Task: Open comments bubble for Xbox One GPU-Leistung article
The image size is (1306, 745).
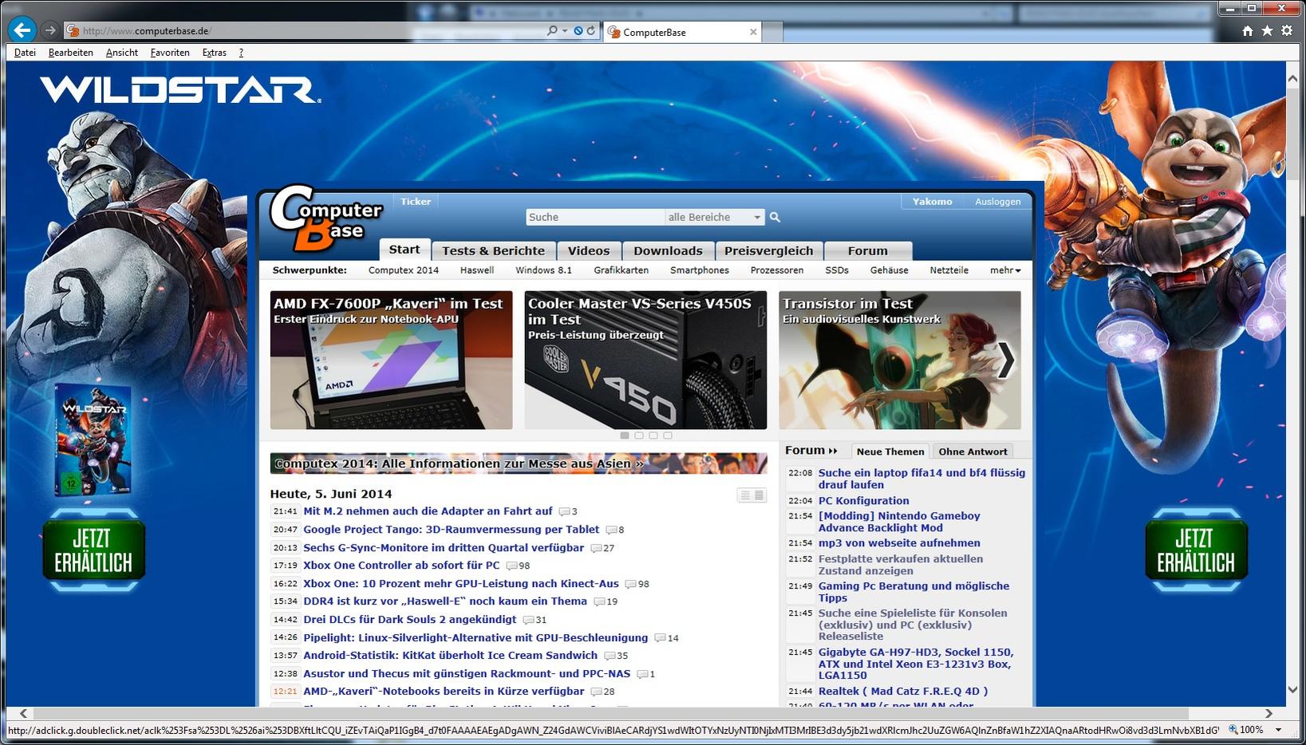Action: (631, 585)
